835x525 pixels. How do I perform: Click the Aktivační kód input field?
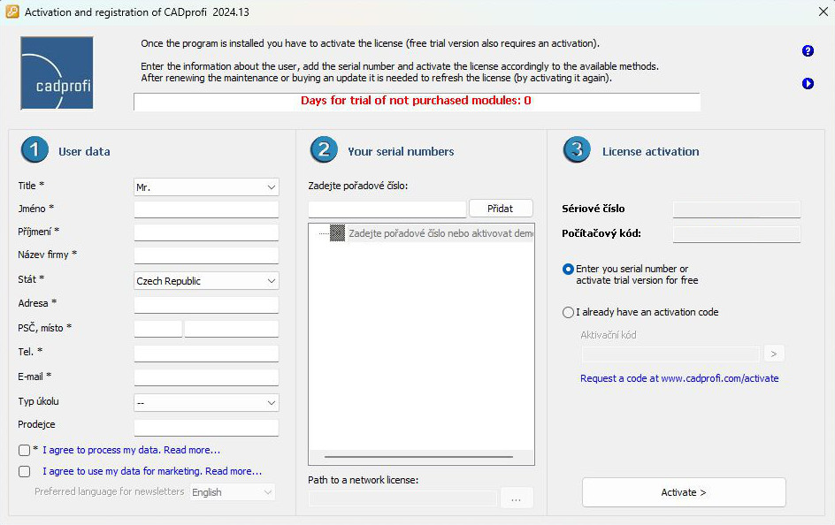[671, 354]
